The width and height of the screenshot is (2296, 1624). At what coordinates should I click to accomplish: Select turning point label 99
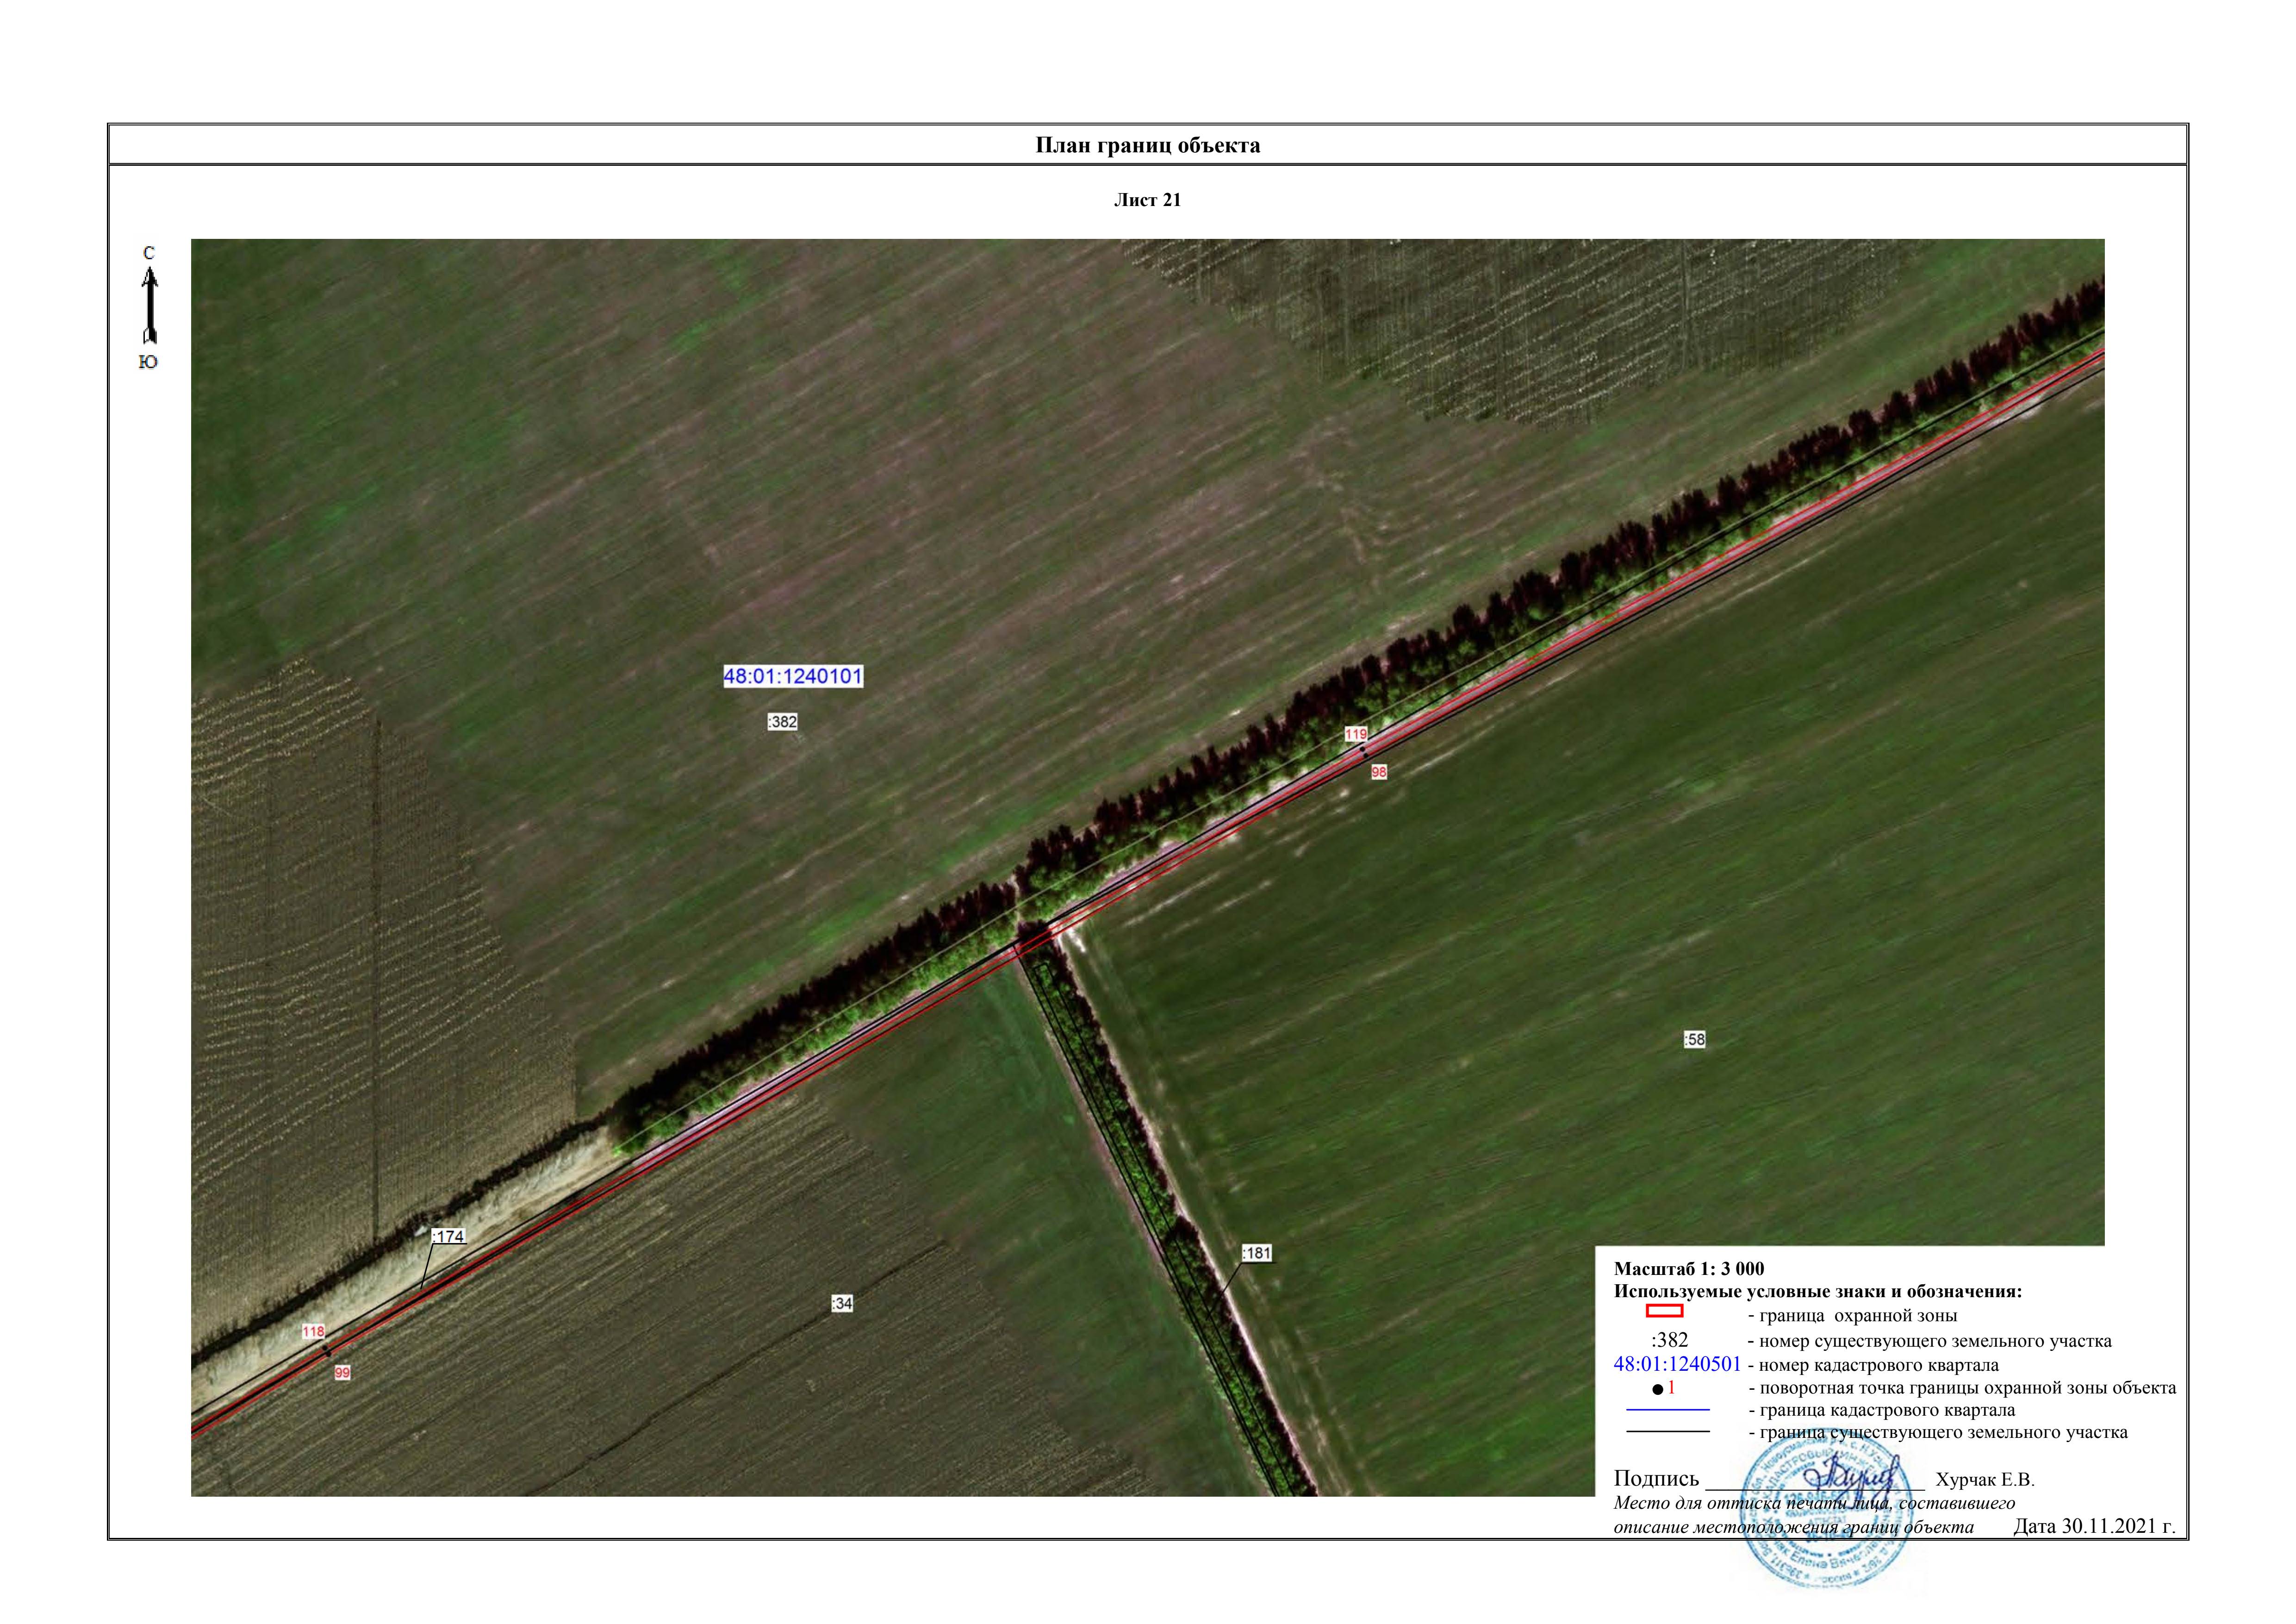tap(342, 1373)
